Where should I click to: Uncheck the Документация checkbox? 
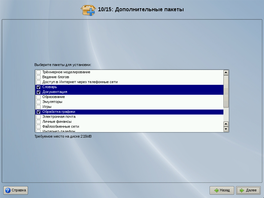(x=39, y=92)
